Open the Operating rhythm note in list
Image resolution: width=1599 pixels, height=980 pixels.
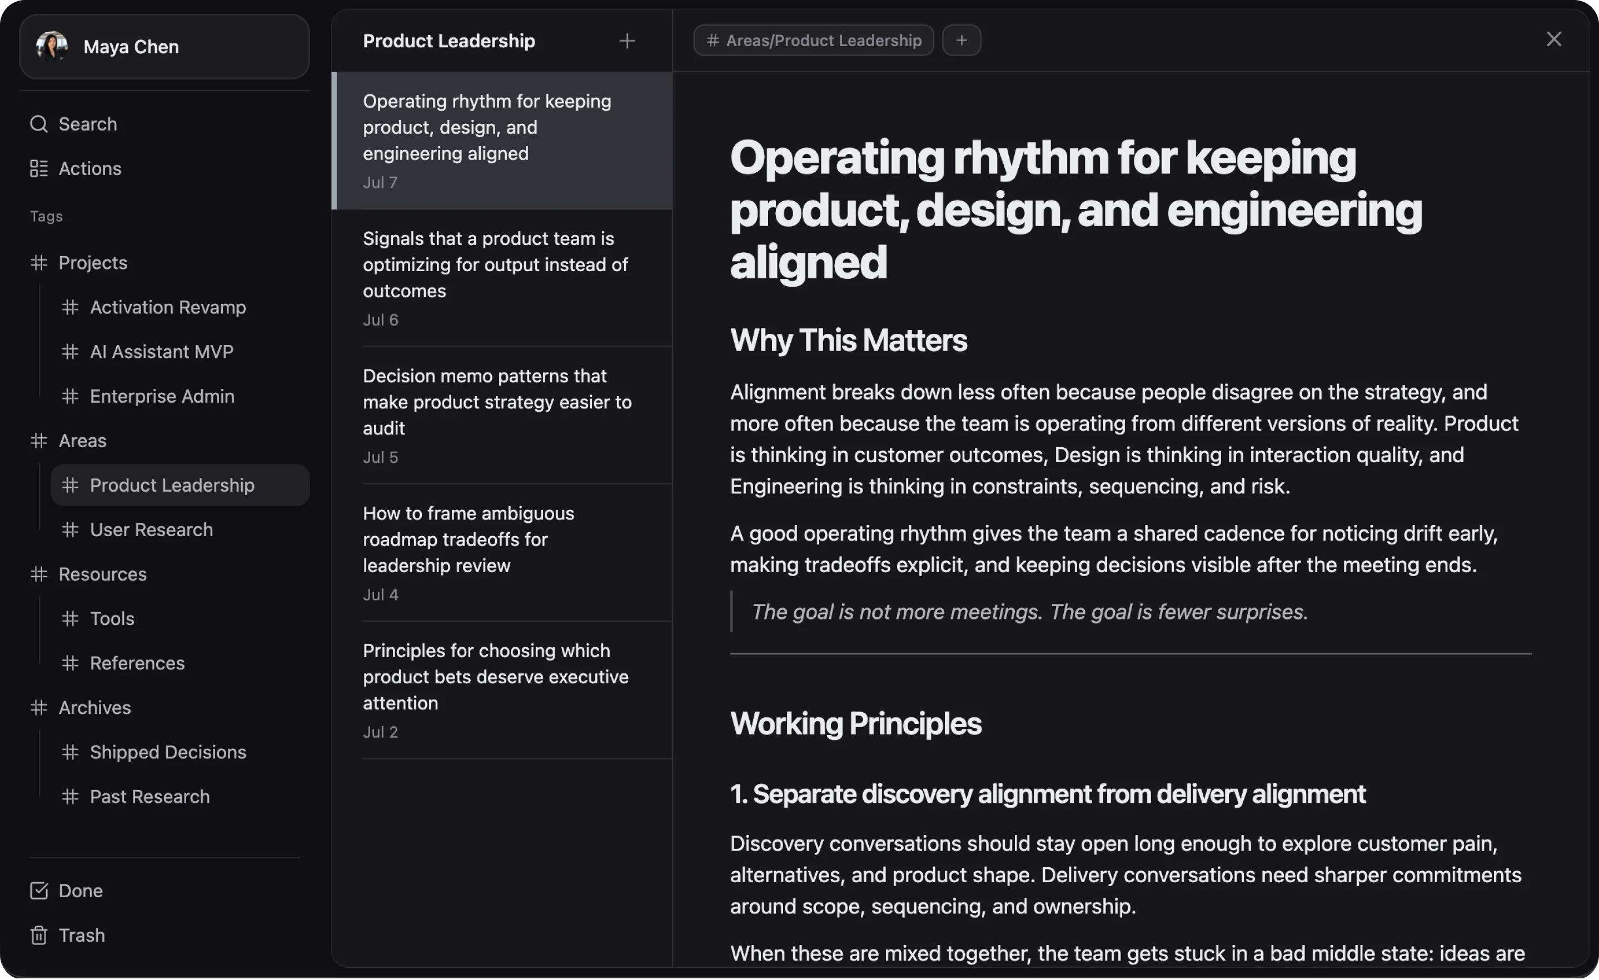(502, 141)
